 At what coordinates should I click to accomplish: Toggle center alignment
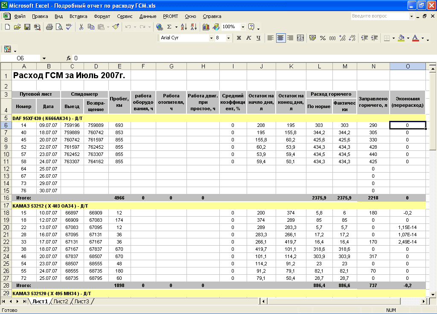pos(280,38)
